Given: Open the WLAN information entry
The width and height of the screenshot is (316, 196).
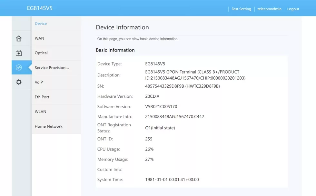Looking at the screenshot, I should [x=40, y=112].
